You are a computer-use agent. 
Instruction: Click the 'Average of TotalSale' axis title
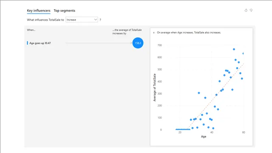tap(155, 88)
